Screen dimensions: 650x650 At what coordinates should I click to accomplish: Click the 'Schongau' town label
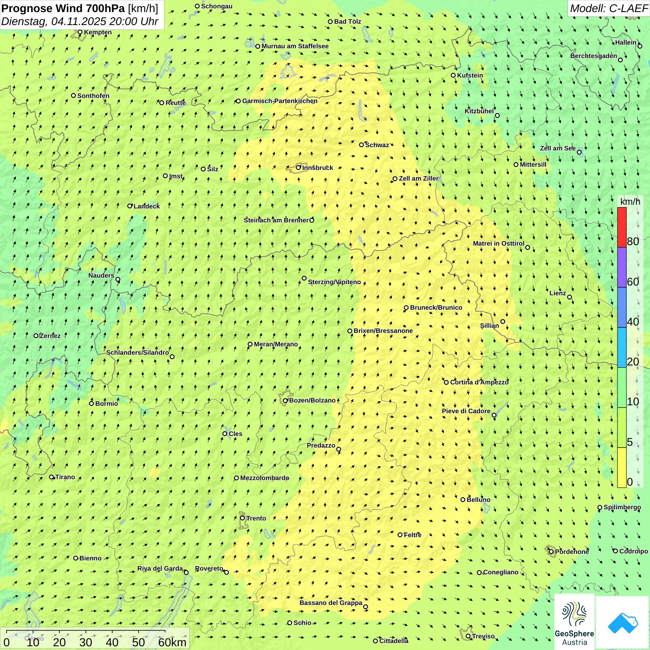216,6
